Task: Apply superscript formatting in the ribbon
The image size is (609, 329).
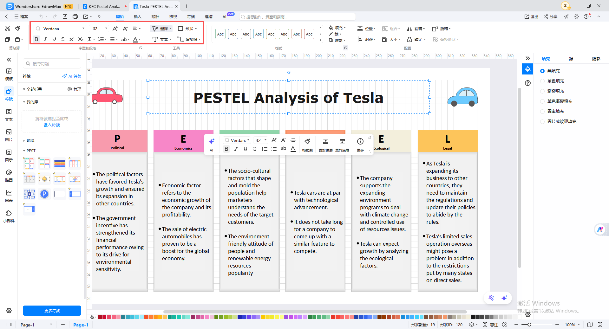Action: click(x=72, y=39)
